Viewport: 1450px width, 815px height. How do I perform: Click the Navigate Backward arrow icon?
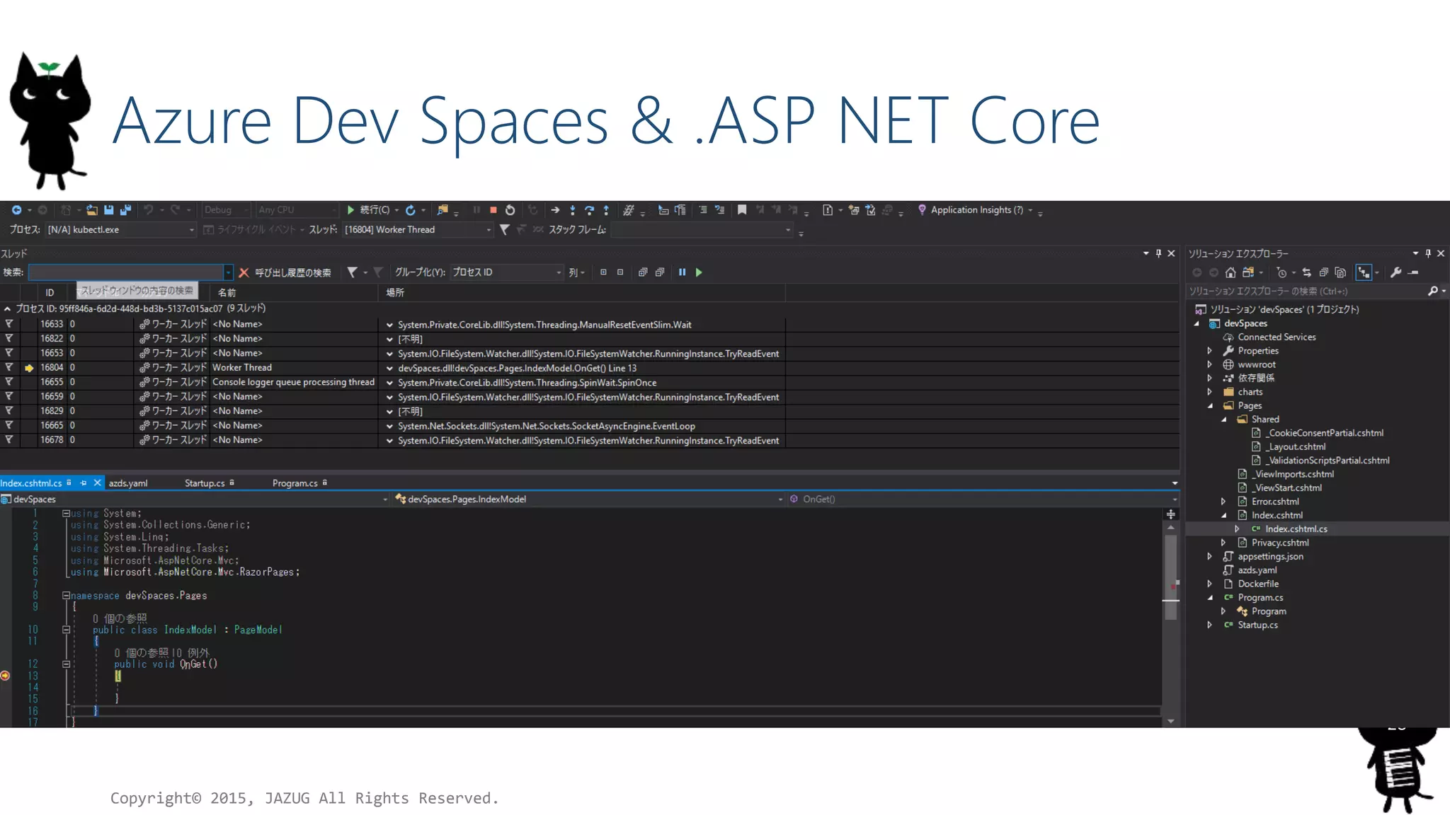[x=16, y=210]
